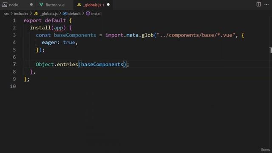Click 'baseComponents' argument on line 7
This screenshot has width=272, height=153.
102,65
